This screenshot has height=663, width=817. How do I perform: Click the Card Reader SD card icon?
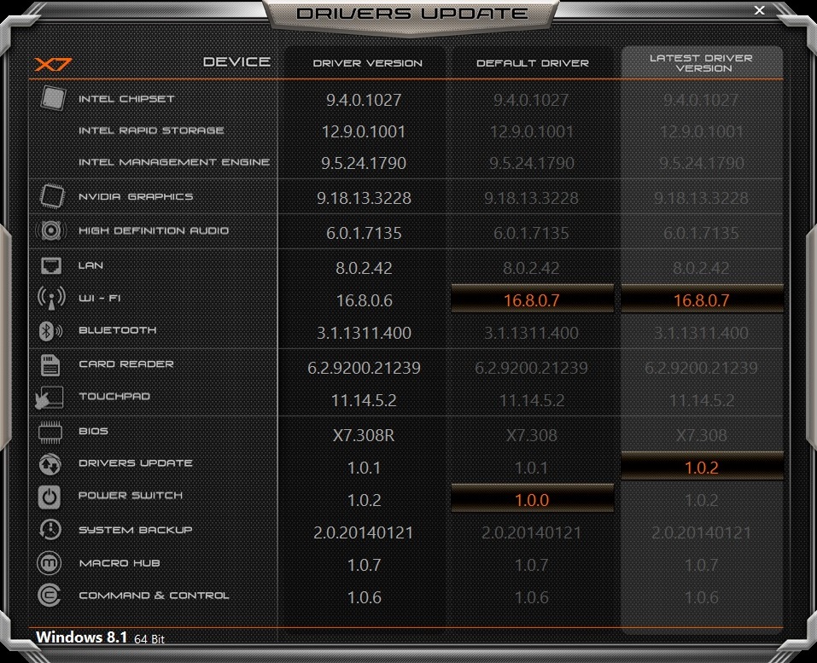coord(50,364)
